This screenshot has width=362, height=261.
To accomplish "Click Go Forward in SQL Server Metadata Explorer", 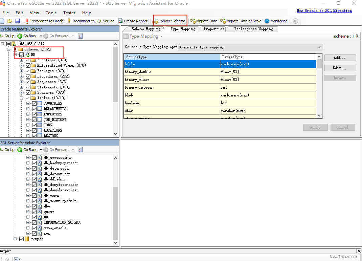I will click(x=56, y=150).
